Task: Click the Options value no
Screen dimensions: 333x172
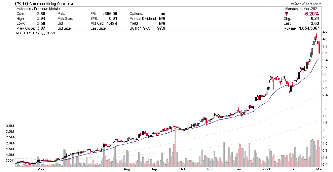Action: 163,13
